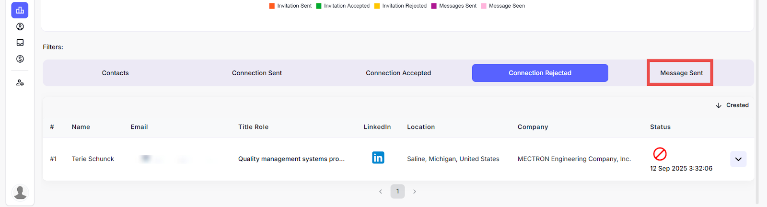Open Terie Schunck's LinkedIn profile icon
The image size is (767, 207).
tap(378, 158)
